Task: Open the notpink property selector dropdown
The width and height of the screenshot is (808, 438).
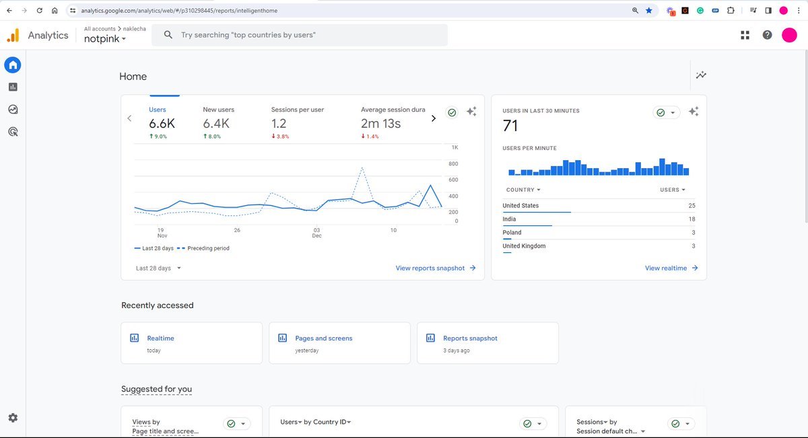Action: click(105, 39)
